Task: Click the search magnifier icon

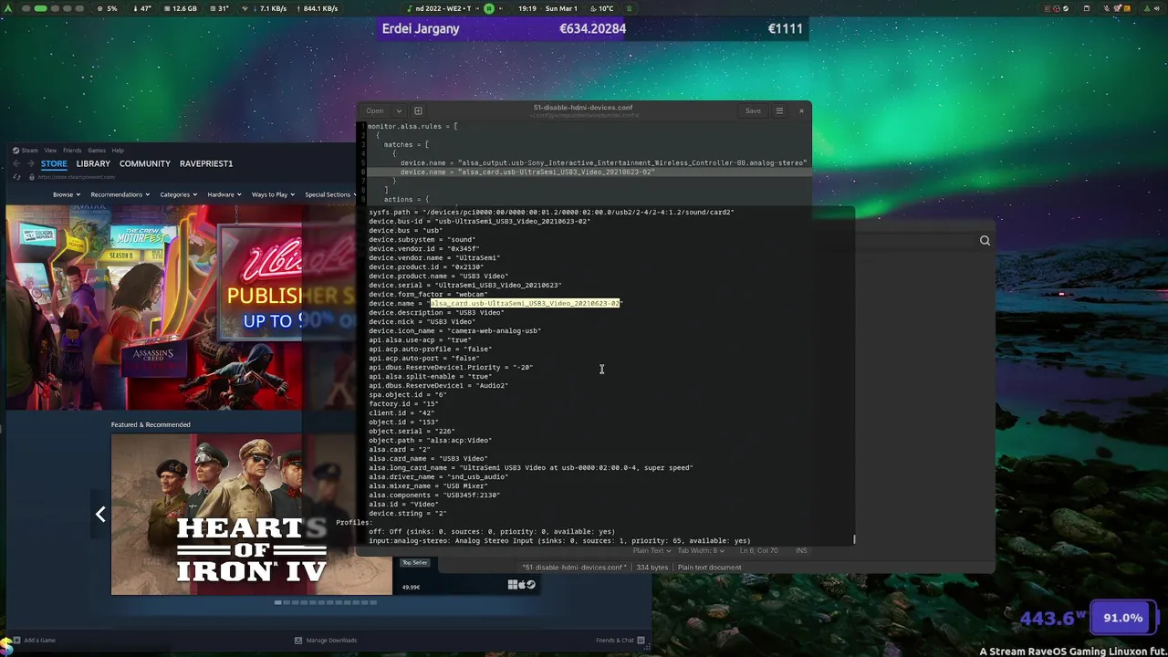Action: click(985, 240)
